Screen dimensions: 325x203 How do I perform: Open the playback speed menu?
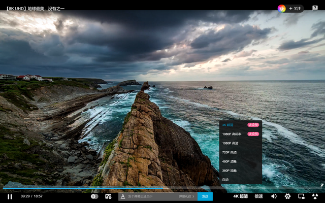[x=258, y=196]
